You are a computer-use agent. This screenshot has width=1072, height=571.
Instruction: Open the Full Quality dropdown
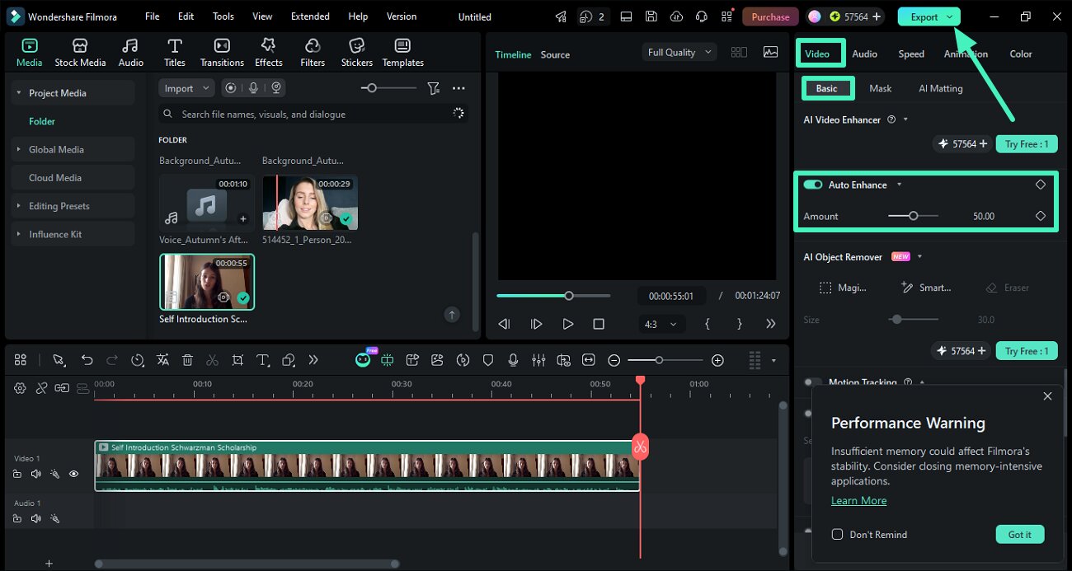coord(679,52)
